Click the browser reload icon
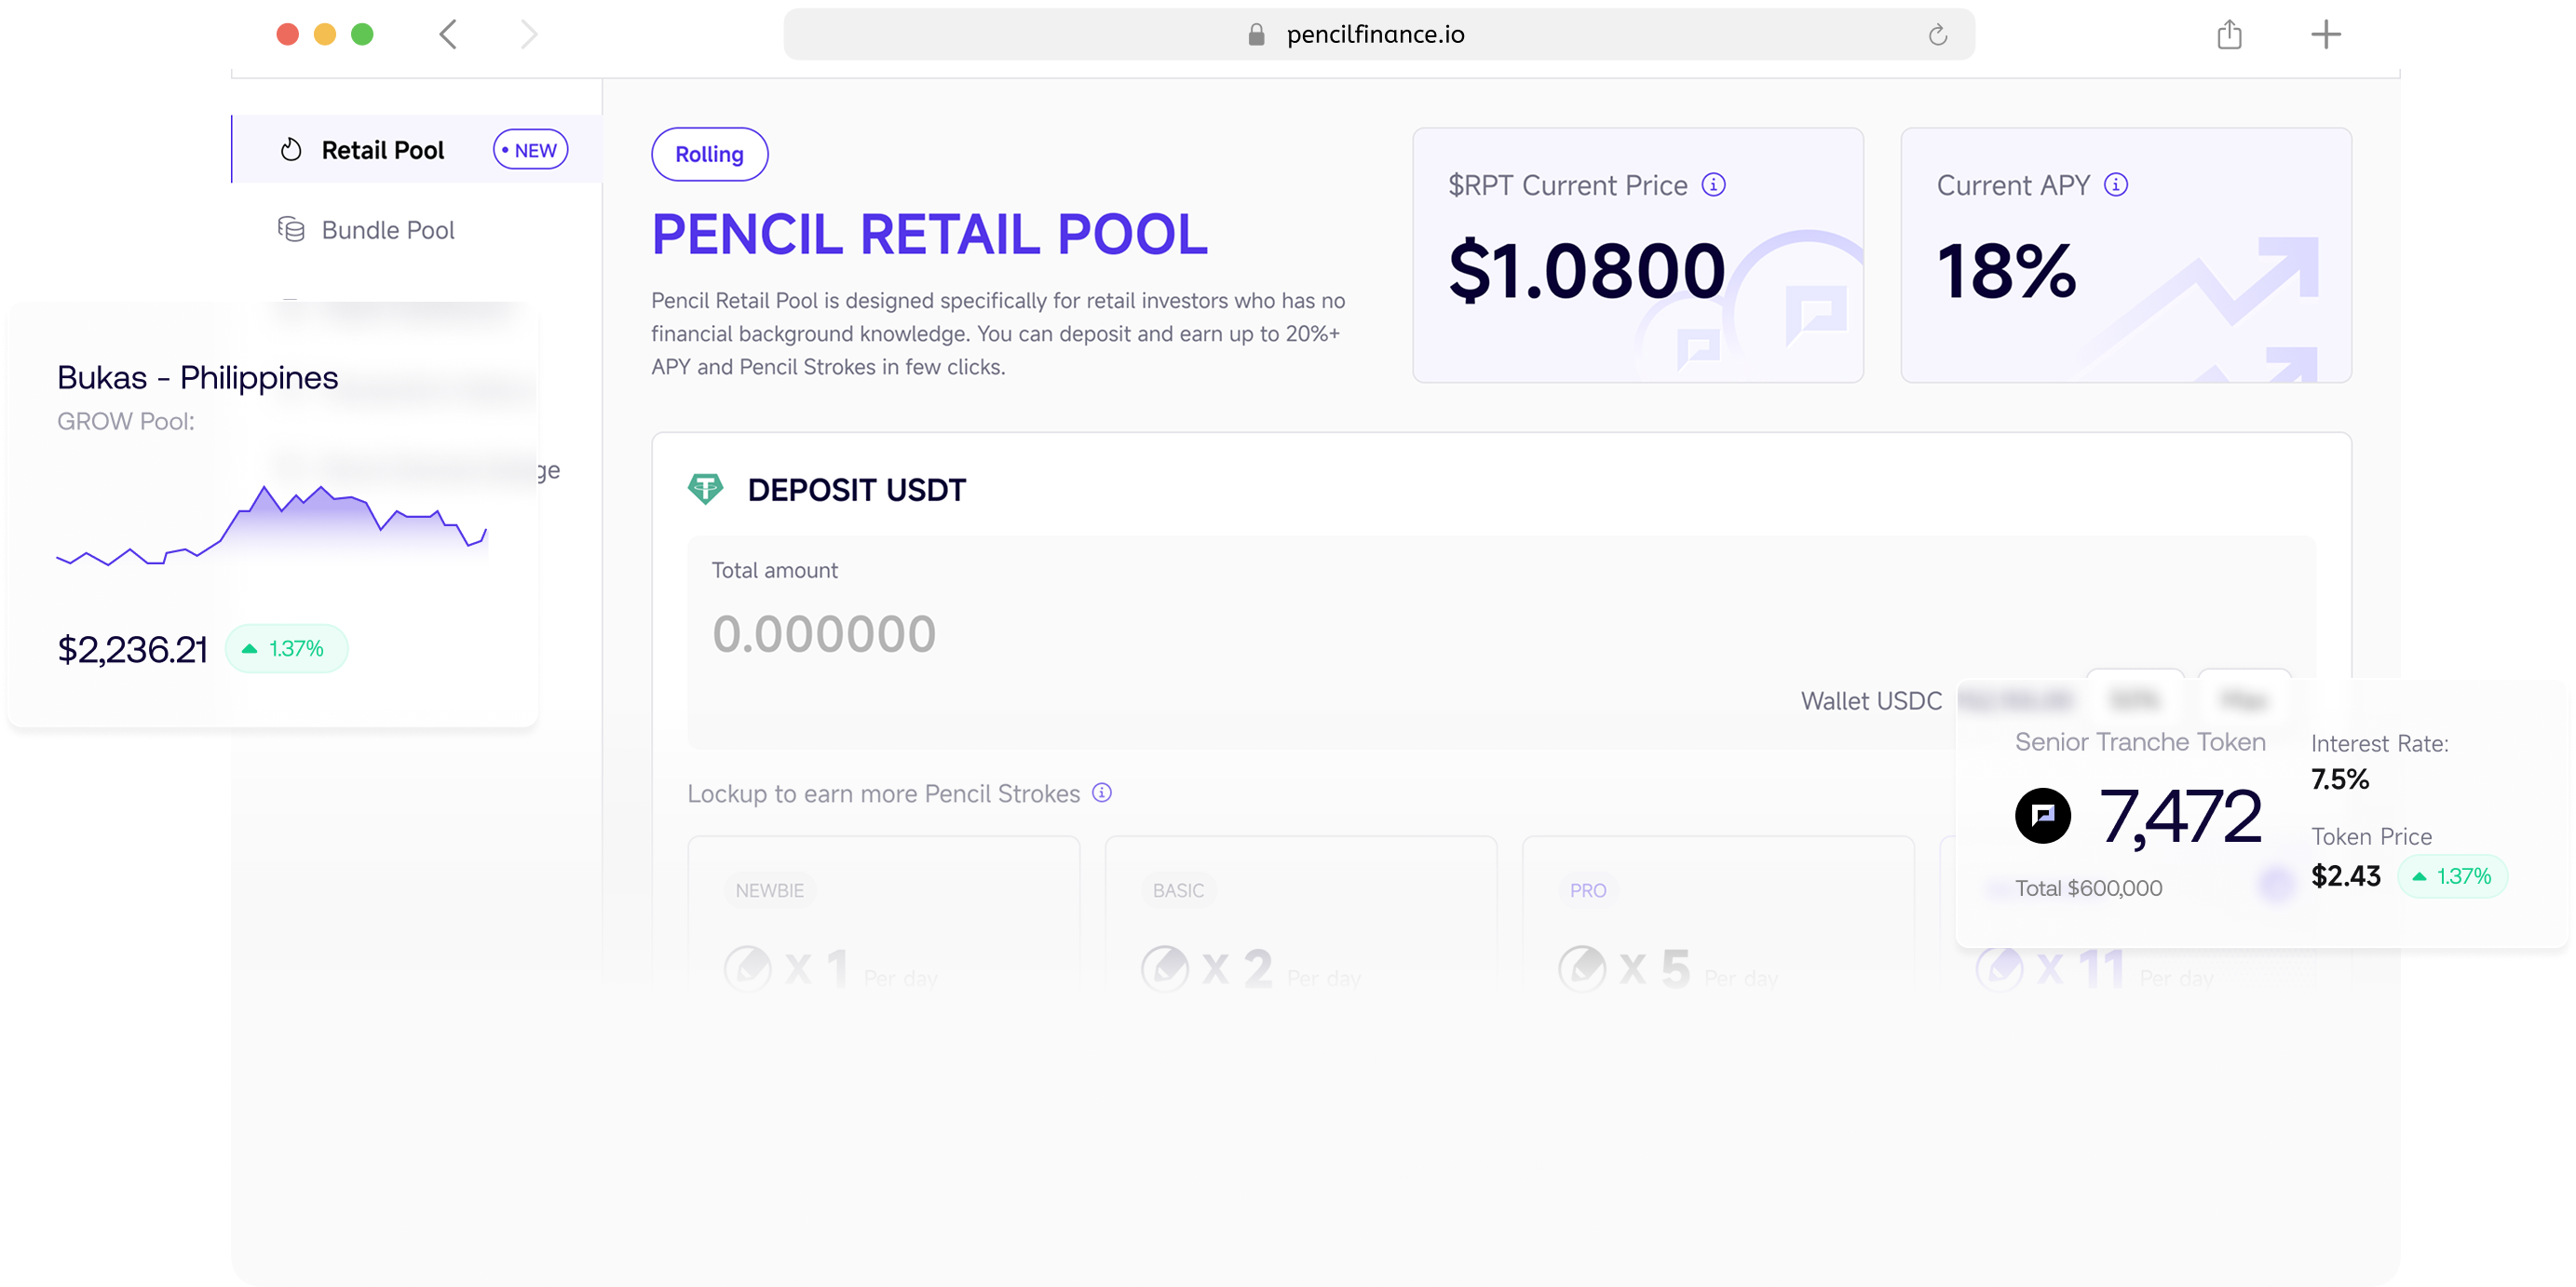Viewport: 2576px width, 1287px height. 1938,35
